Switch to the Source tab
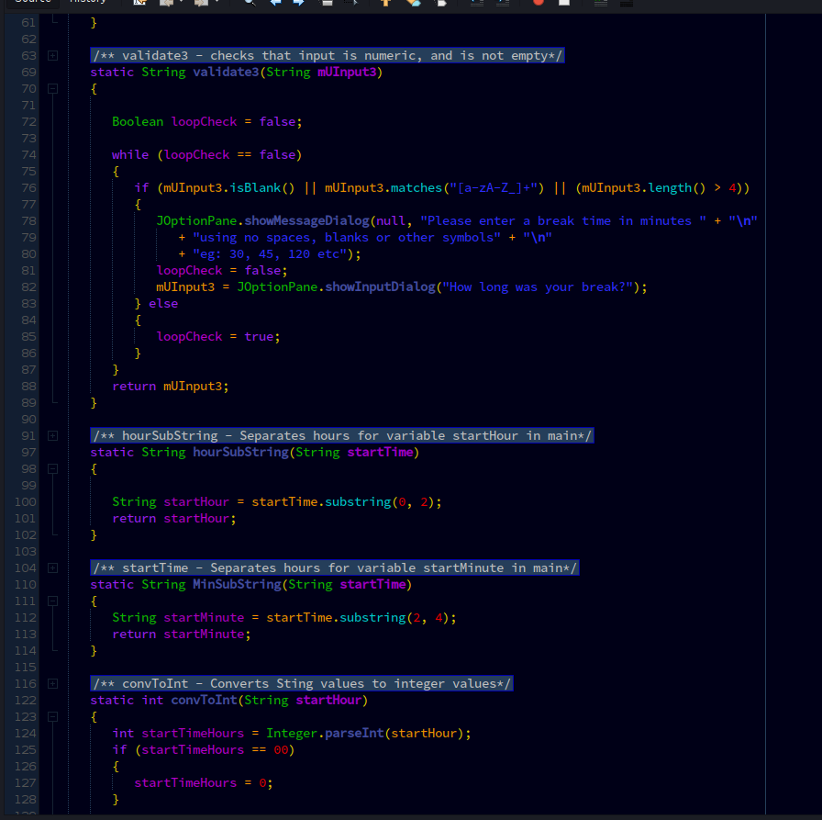The image size is (822, 820). tap(33, 3)
